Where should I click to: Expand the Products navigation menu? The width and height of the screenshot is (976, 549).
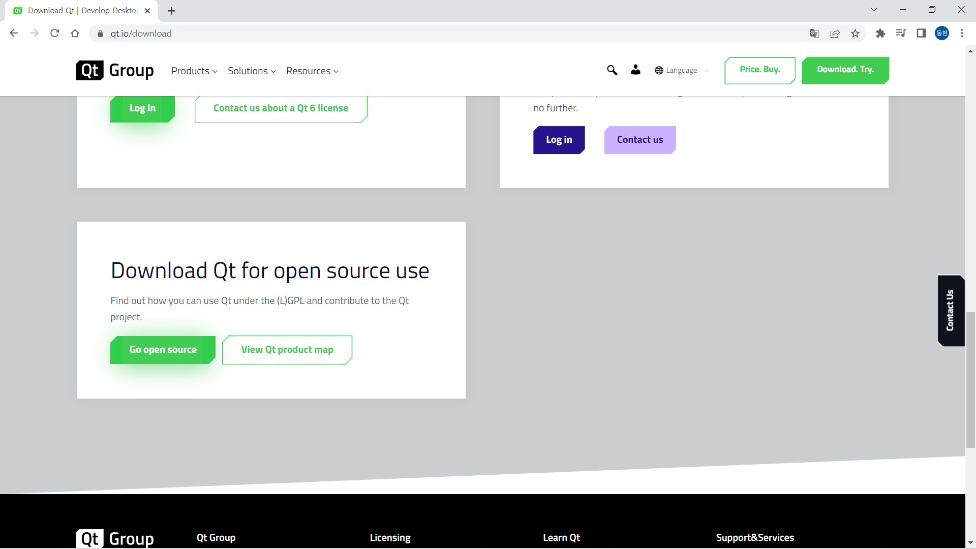[194, 71]
